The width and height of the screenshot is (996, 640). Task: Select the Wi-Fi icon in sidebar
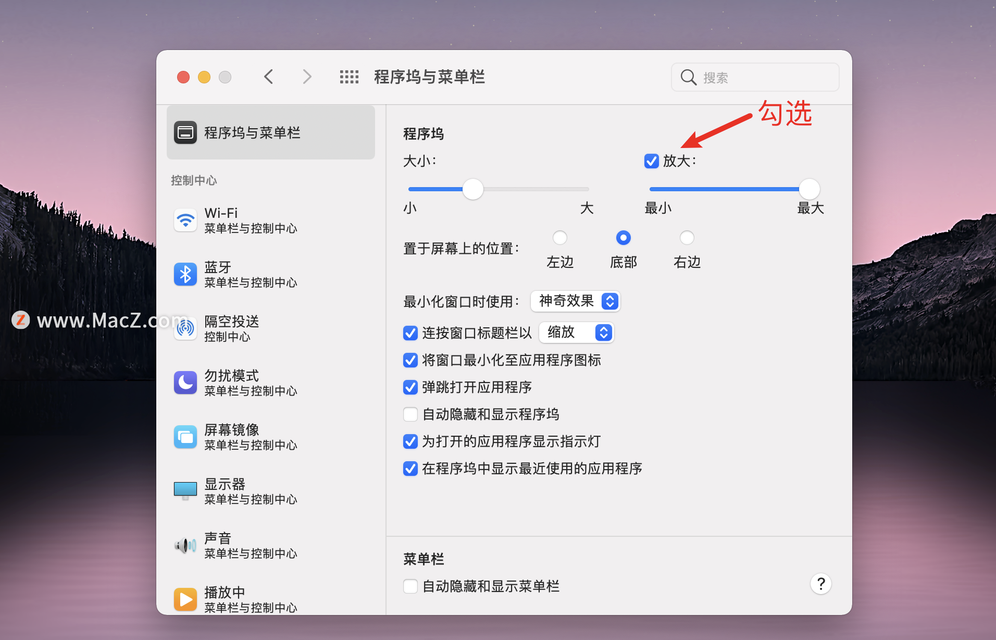185,220
